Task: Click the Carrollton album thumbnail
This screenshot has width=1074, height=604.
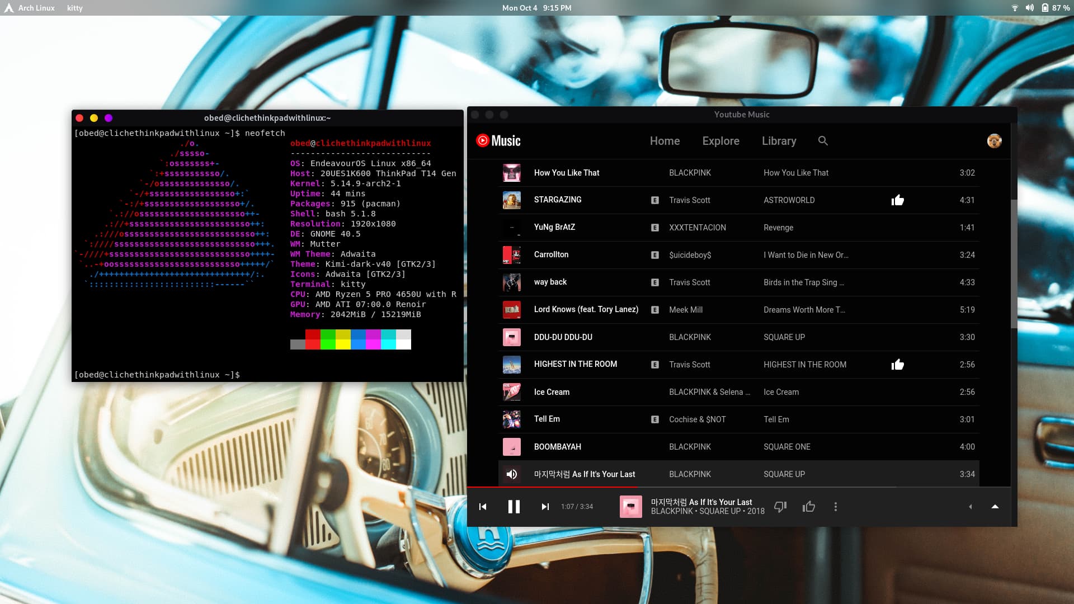Action: (511, 255)
